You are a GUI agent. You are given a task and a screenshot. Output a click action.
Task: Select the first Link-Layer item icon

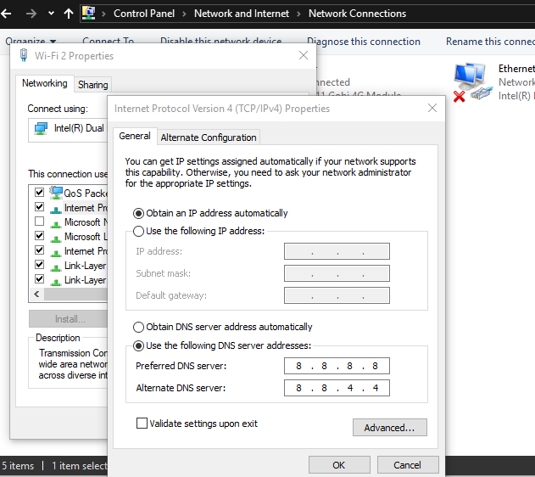56,267
